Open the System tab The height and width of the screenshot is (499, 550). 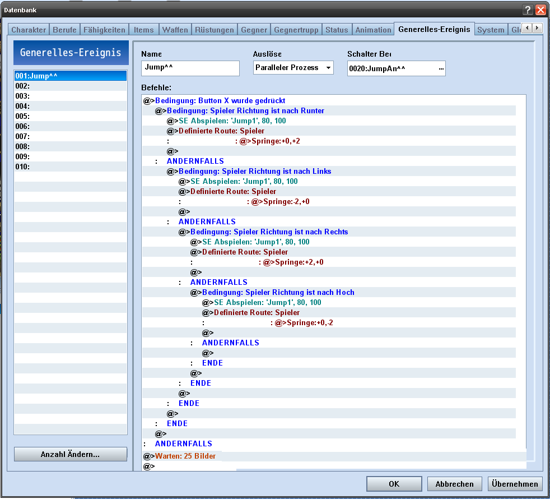pos(490,30)
